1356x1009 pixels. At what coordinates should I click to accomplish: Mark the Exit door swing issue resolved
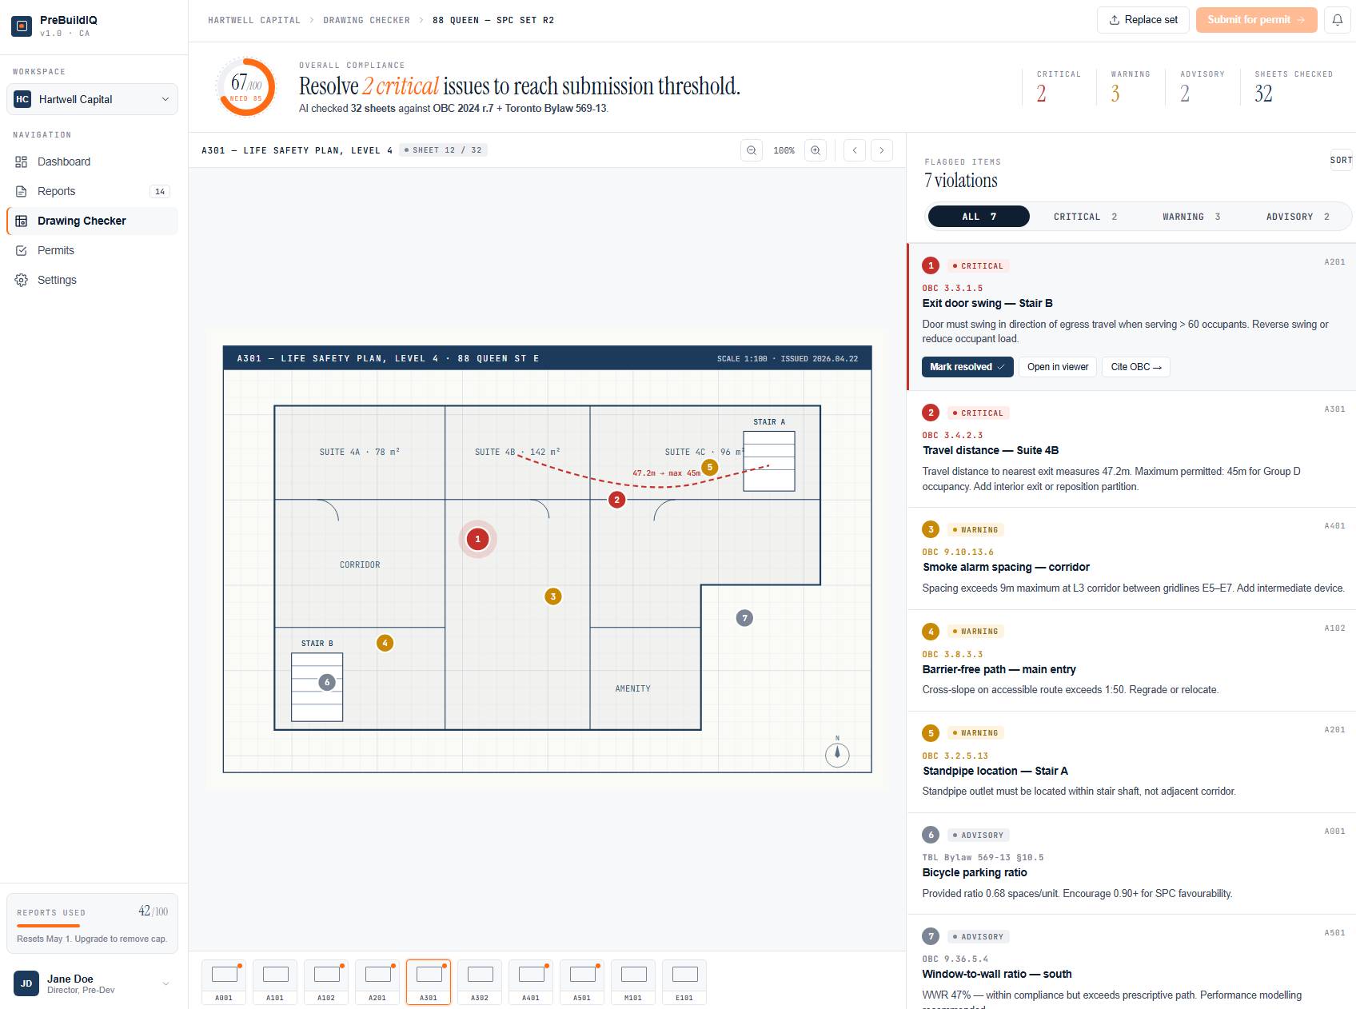pos(967,367)
